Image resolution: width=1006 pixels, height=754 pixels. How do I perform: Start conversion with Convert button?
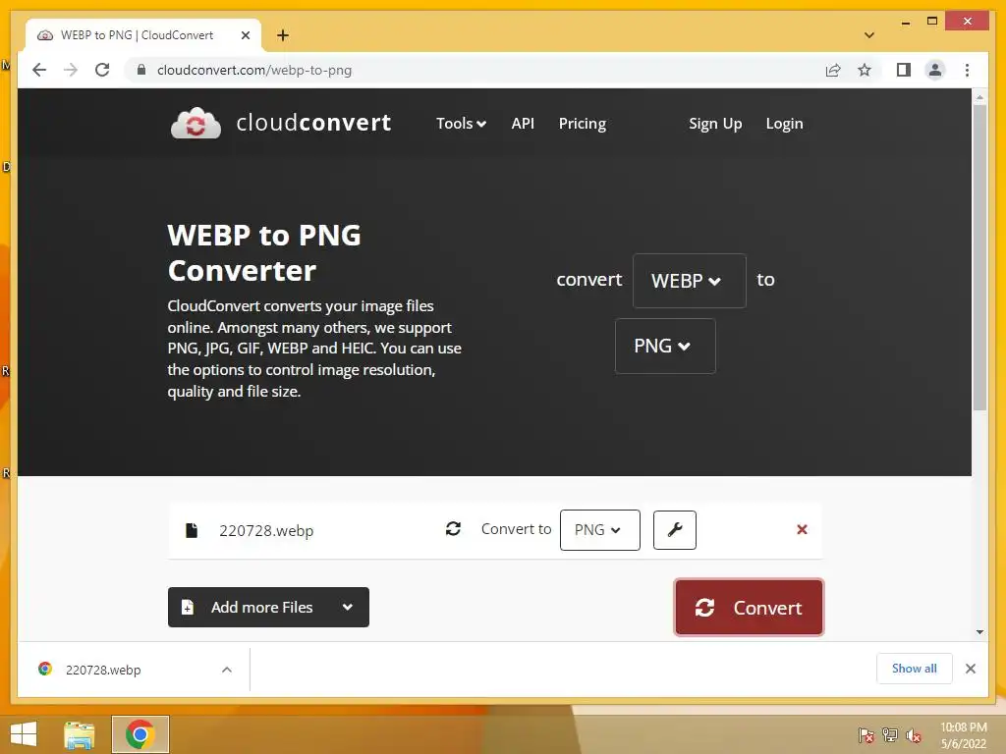(749, 607)
